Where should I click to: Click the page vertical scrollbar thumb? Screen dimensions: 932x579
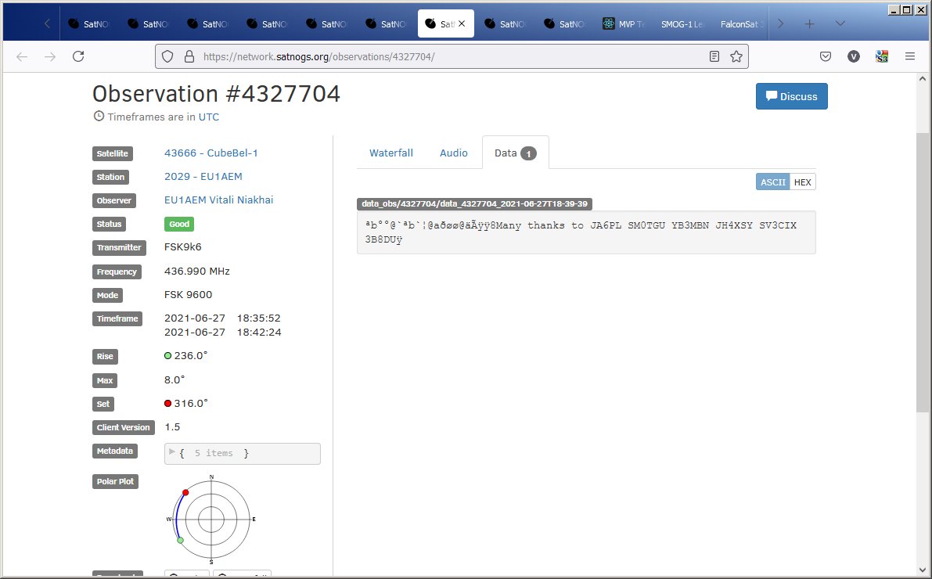click(923, 272)
